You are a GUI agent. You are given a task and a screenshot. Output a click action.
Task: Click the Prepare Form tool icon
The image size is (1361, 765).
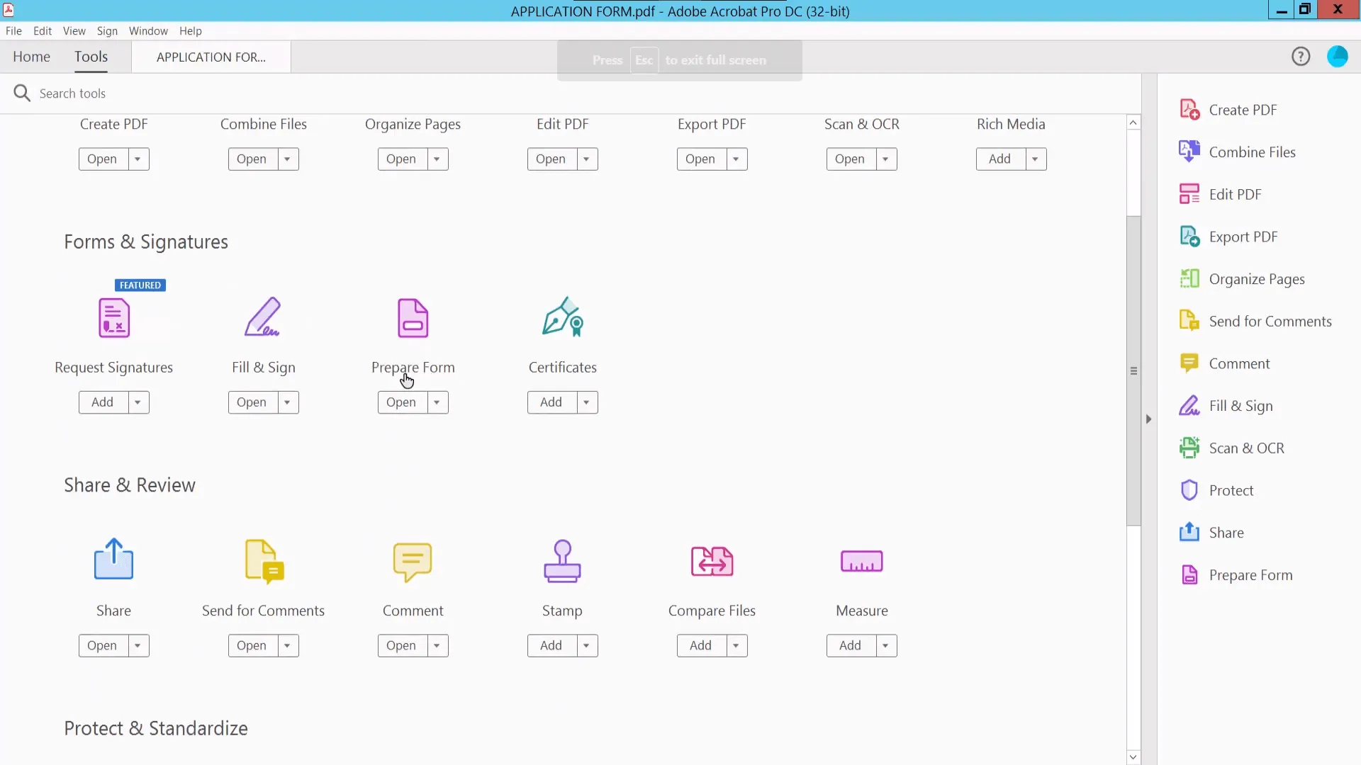413,318
